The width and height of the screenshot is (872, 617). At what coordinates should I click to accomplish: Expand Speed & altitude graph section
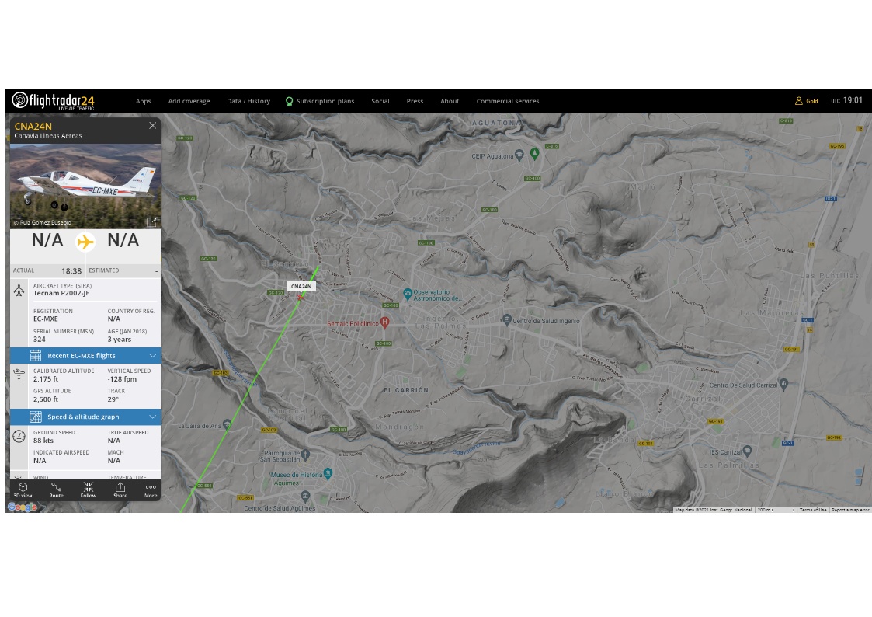[85, 417]
